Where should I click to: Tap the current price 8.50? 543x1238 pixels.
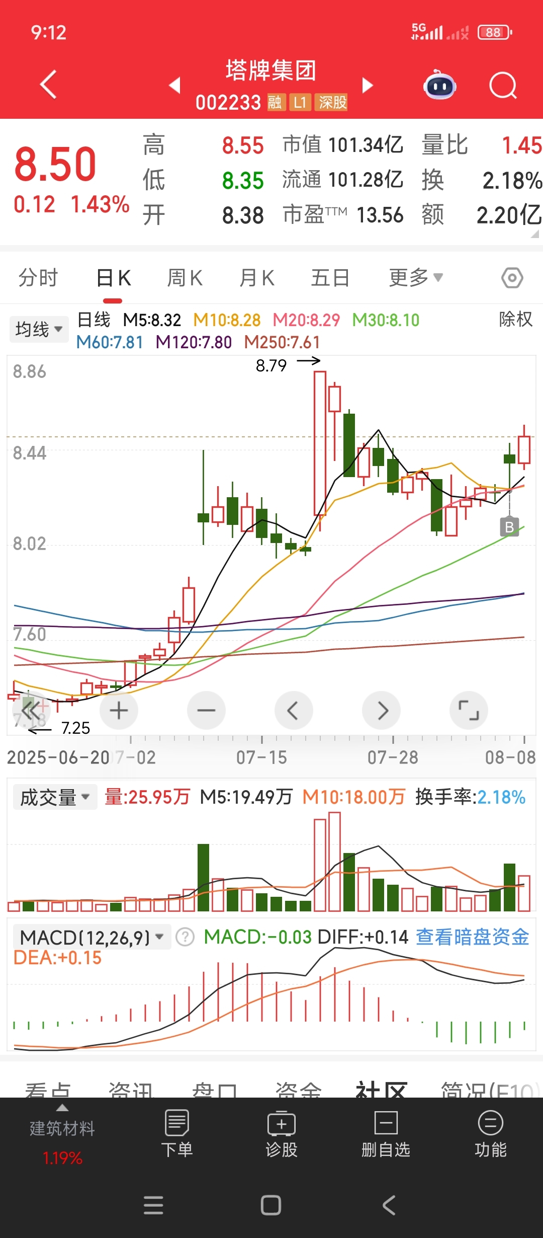click(55, 164)
